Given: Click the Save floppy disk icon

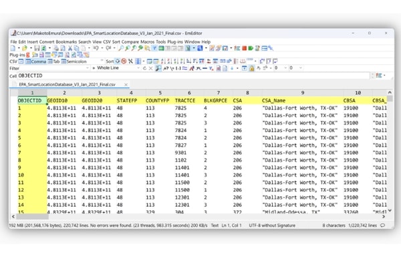Looking at the screenshot, I should [37, 48].
